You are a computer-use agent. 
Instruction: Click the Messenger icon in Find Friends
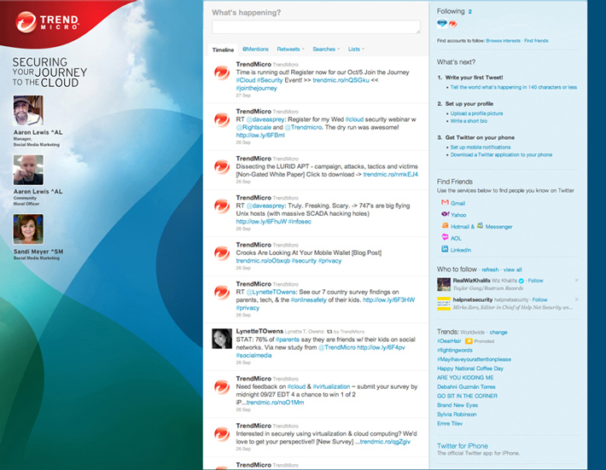[480, 225]
